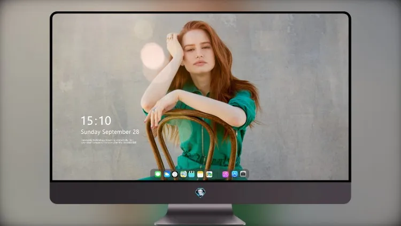This screenshot has height=226, width=401.
Task: Open the Camera app in the dock
Action: coord(243,174)
